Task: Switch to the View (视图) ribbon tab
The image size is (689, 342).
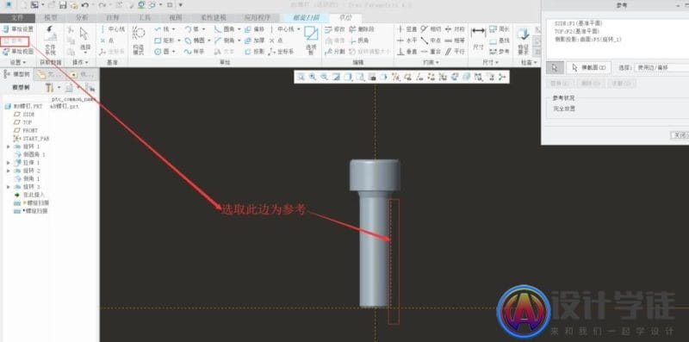Action: click(x=176, y=18)
